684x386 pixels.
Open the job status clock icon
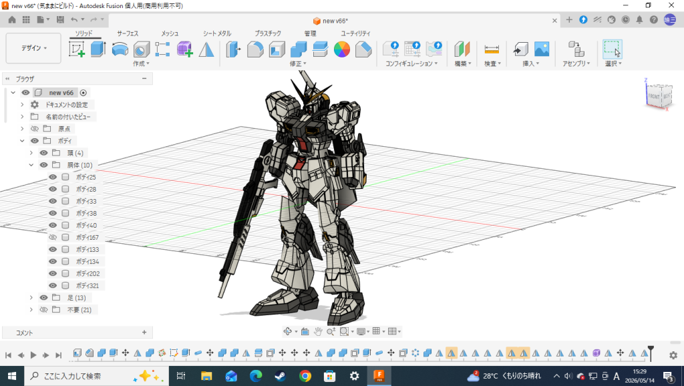point(625,19)
